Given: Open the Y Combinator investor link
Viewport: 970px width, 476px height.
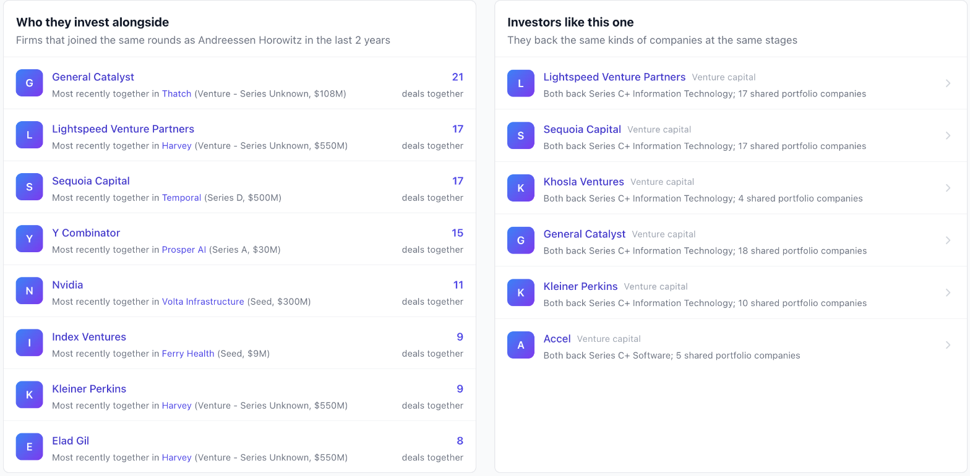Looking at the screenshot, I should [86, 232].
